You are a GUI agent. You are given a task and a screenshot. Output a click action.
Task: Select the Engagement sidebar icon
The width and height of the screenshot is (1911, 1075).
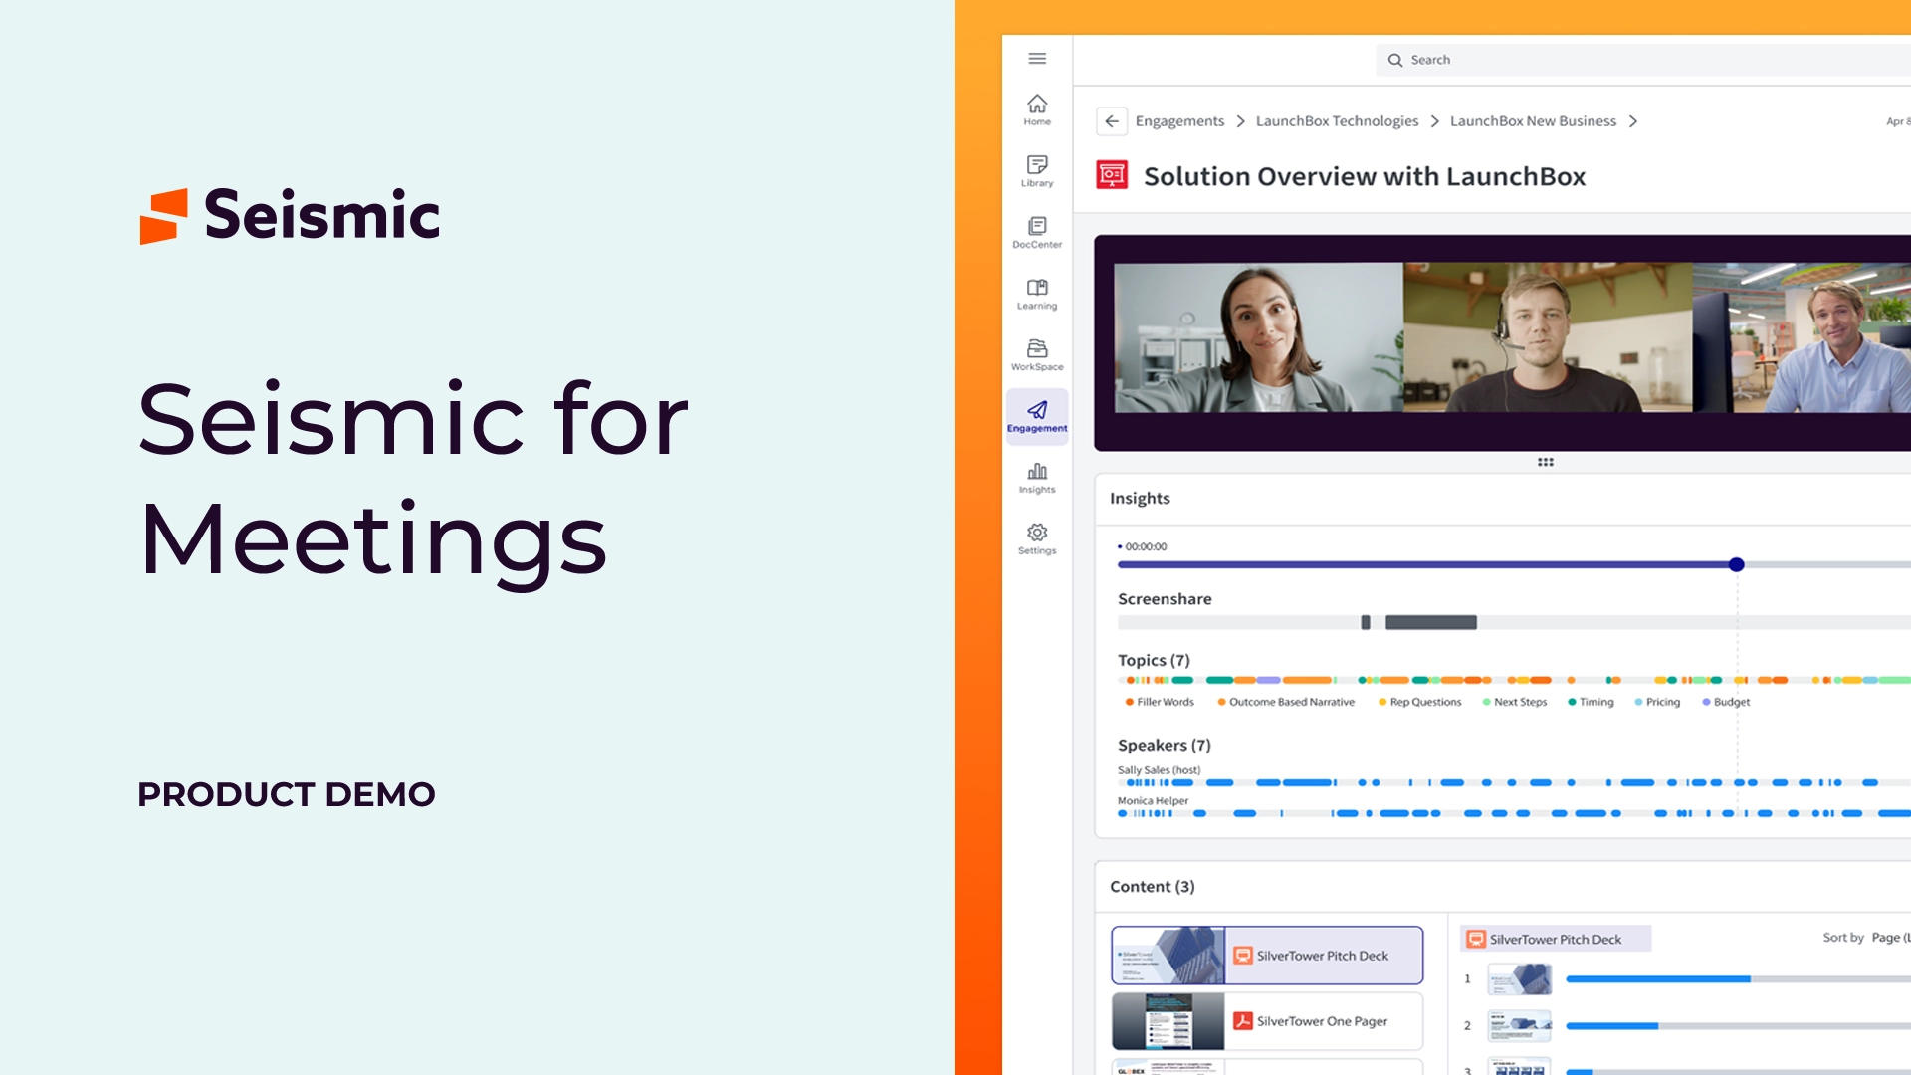click(x=1037, y=416)
